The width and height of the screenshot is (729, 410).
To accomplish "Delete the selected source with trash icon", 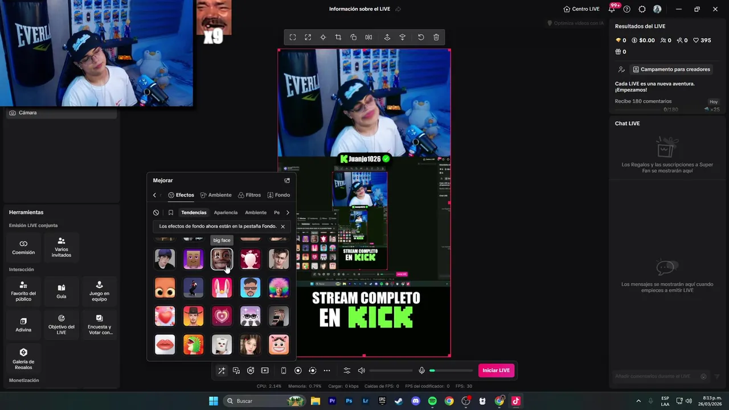I will 436,38.
